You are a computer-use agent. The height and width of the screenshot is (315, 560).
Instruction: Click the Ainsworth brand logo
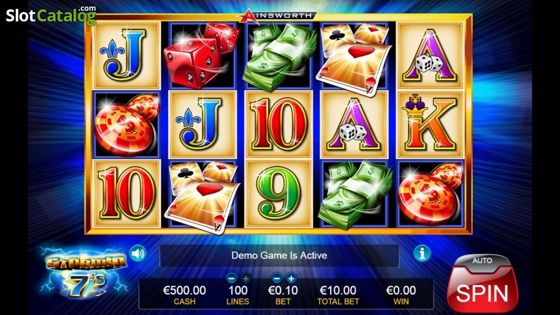(277, 16)
